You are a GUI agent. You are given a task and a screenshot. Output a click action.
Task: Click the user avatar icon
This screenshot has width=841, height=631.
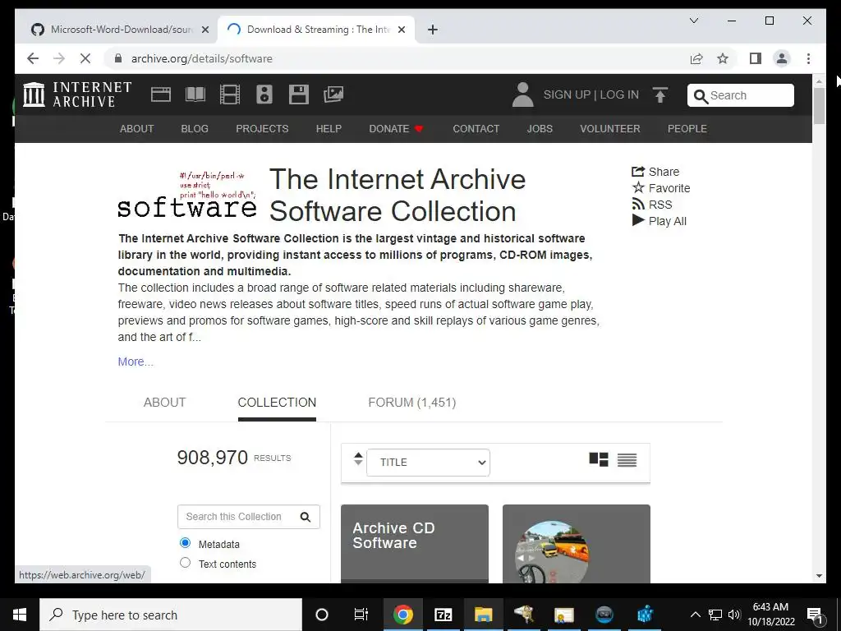pyautogui.click(x=522, y=94)
